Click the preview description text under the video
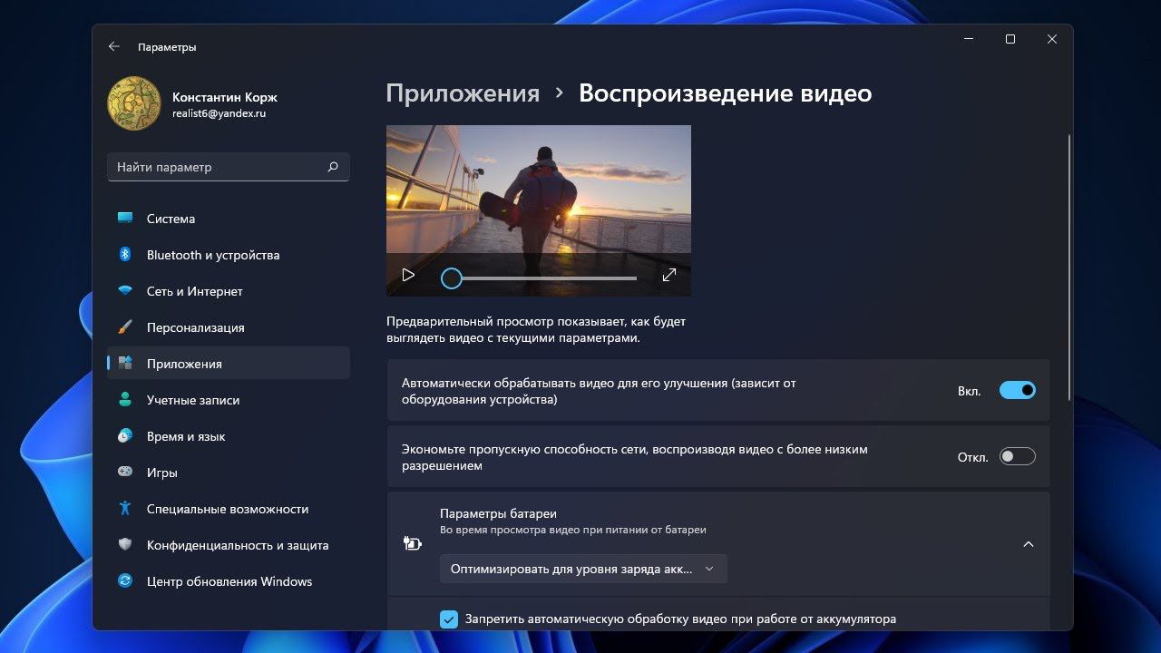 pos(536,330)
